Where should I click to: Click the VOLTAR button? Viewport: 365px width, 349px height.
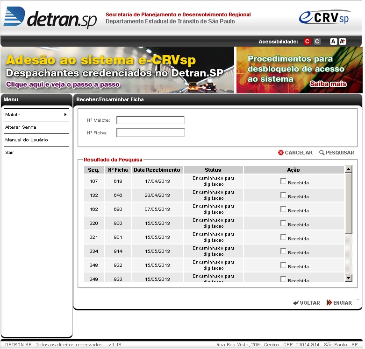[307, 303]
